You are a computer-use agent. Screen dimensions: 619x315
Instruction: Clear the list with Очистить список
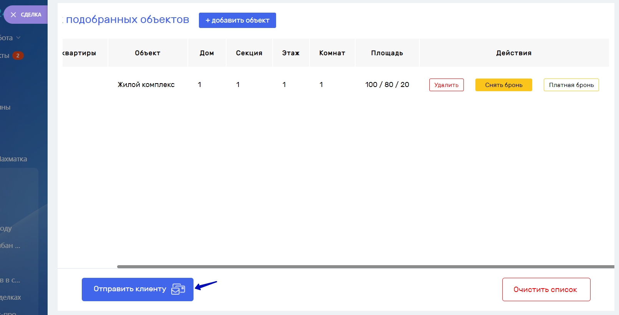point(546,290)
